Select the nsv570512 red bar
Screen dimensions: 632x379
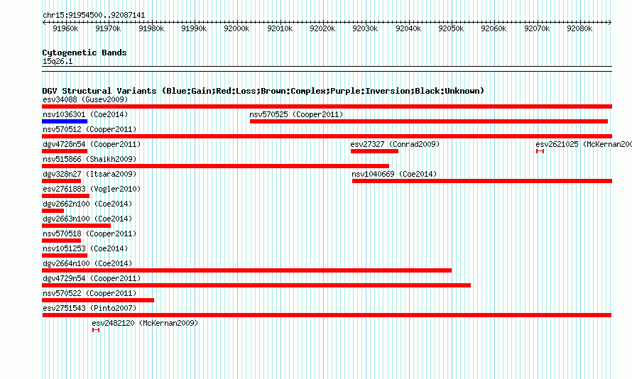(x=327, y=136)
